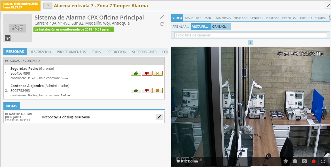
Task: Start recording with red record button
Action: [314, 161]
